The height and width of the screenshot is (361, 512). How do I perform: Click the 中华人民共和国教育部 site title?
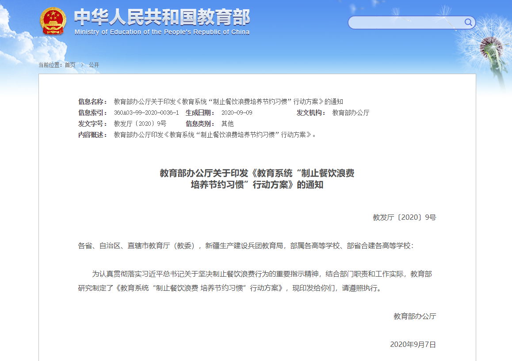(x=162, y=17)
